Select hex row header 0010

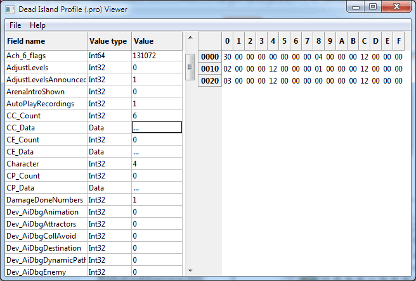click(209, 68)
